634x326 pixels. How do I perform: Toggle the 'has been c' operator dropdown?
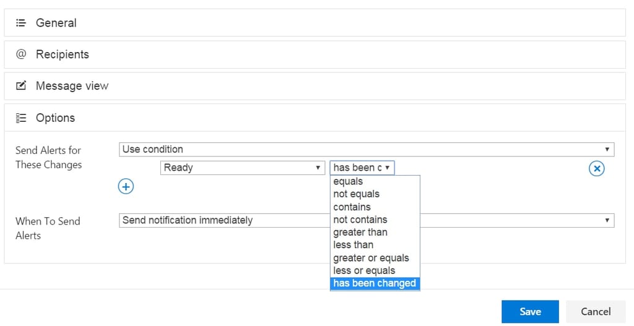(362, 168)
